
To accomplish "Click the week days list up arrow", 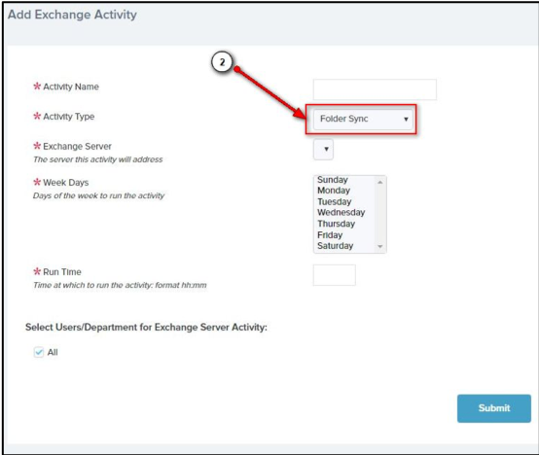I will pyautogui.click(x=380, y=182).
